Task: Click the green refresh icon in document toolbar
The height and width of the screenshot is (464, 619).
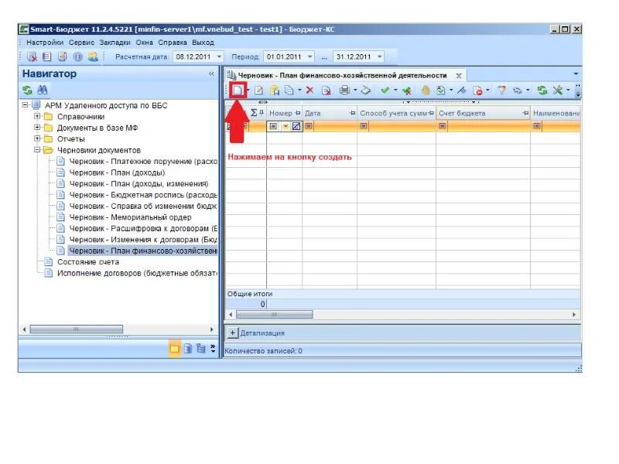Action: coord(542,90)
